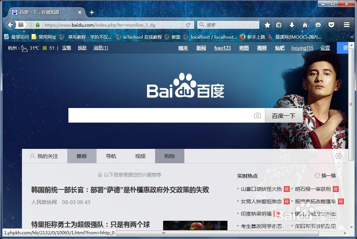Open the localhost bookmark
Screen dimensions: 357x239
(211, 37)
